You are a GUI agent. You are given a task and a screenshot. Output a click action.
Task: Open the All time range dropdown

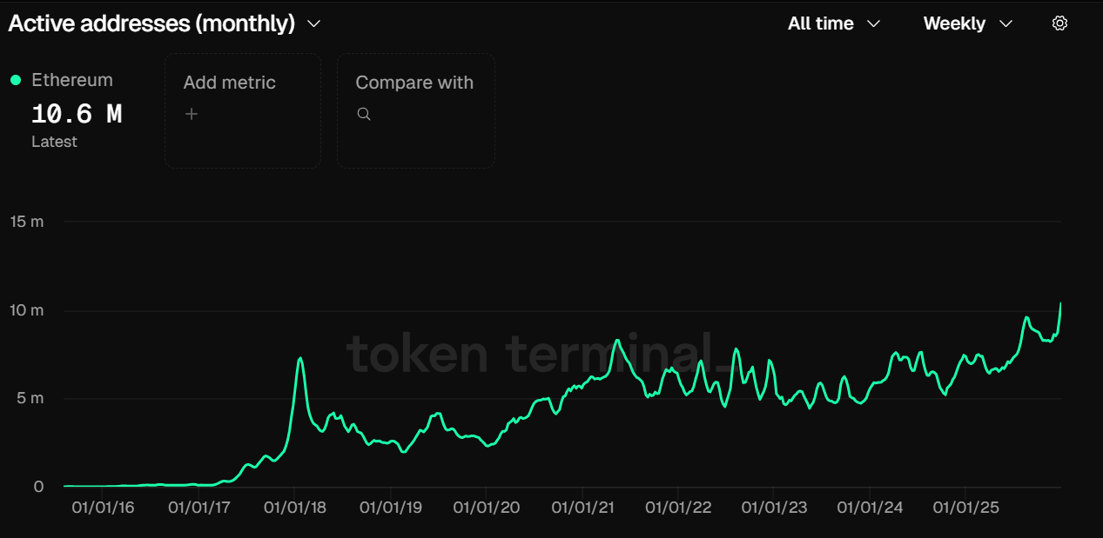[834, 23]
